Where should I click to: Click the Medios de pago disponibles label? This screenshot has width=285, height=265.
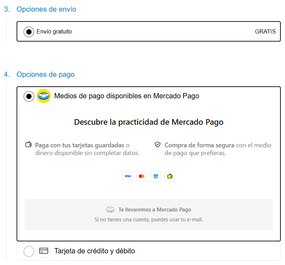(x=126, y=96)
